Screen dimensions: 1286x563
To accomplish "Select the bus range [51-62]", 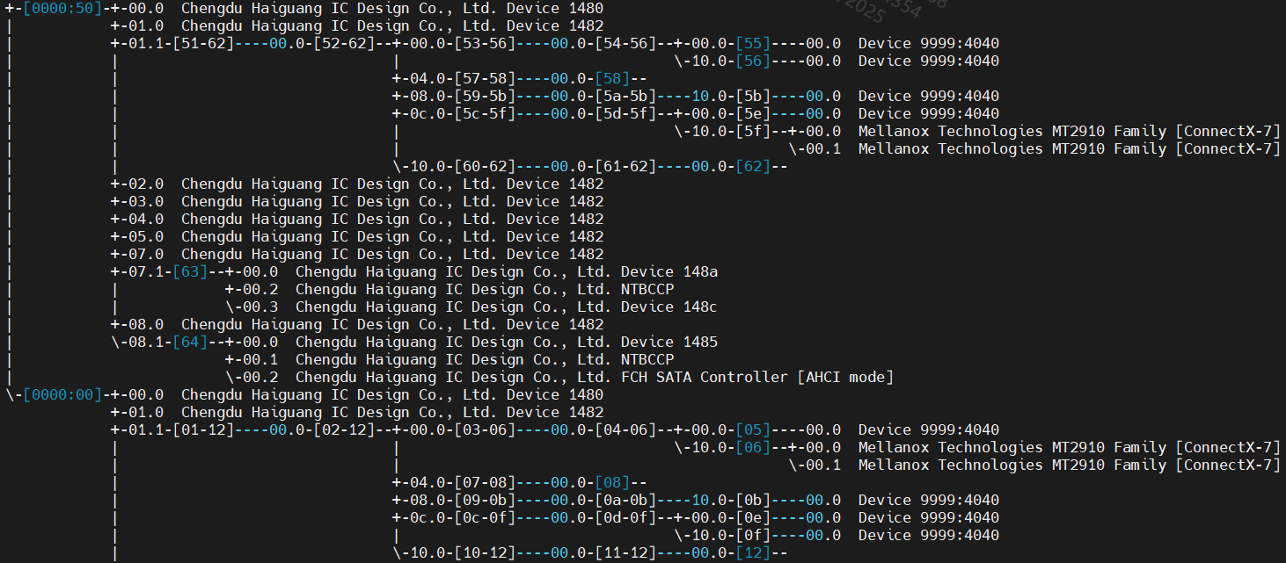I will coord(203,43).
